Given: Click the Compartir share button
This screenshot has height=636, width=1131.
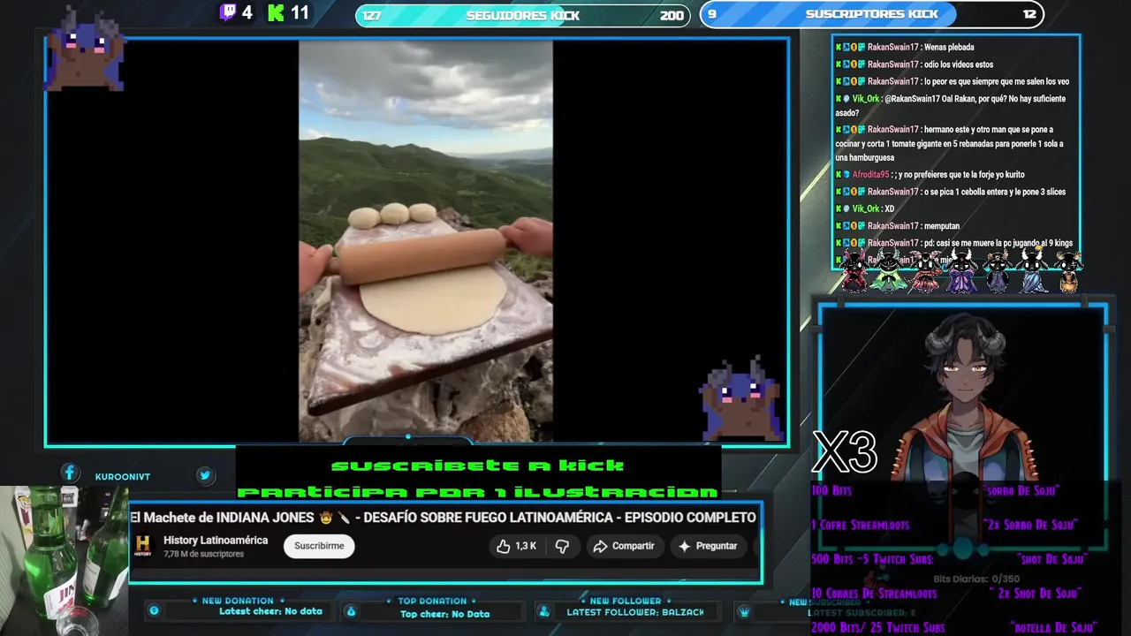Looking at the screenshot, I should (624, 546).
